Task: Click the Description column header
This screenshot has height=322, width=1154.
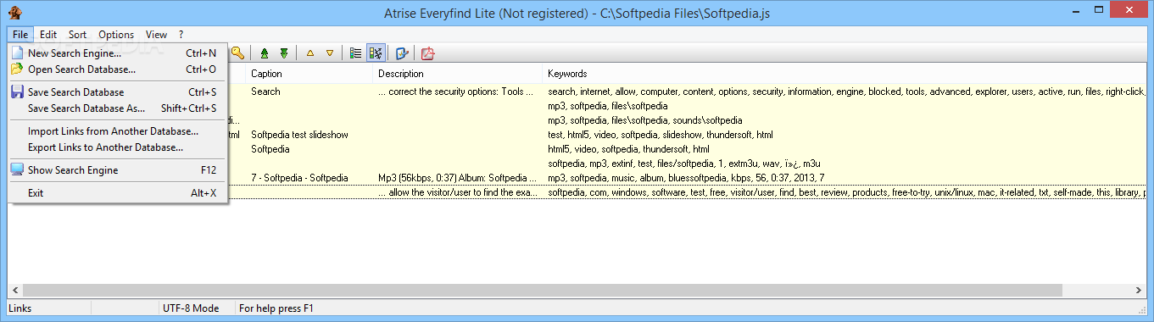Action: click(x=458, y=74)
